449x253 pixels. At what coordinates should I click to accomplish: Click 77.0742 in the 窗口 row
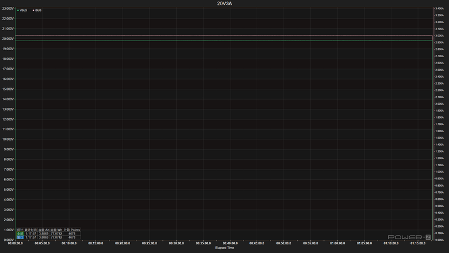tap(56, 237)
